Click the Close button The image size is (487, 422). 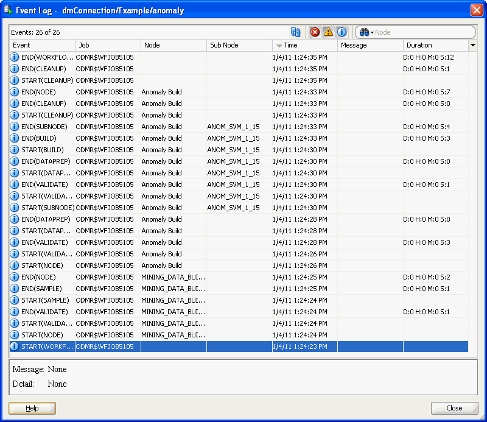454,408
